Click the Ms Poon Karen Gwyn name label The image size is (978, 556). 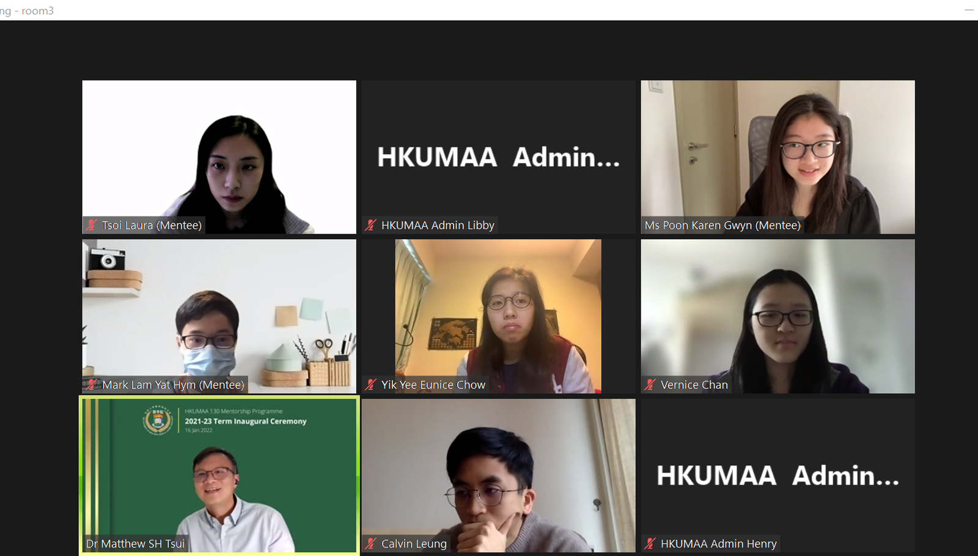click(x=722, y=225)
